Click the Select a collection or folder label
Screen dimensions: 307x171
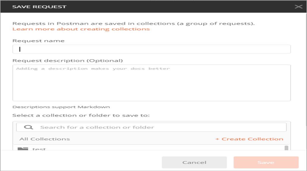[81, 115]
